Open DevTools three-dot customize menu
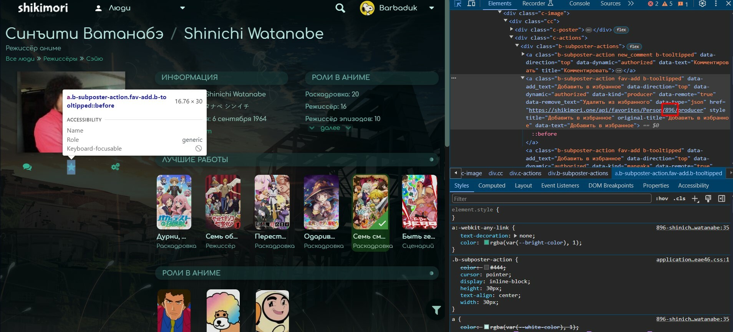 (x=716, y=3)
